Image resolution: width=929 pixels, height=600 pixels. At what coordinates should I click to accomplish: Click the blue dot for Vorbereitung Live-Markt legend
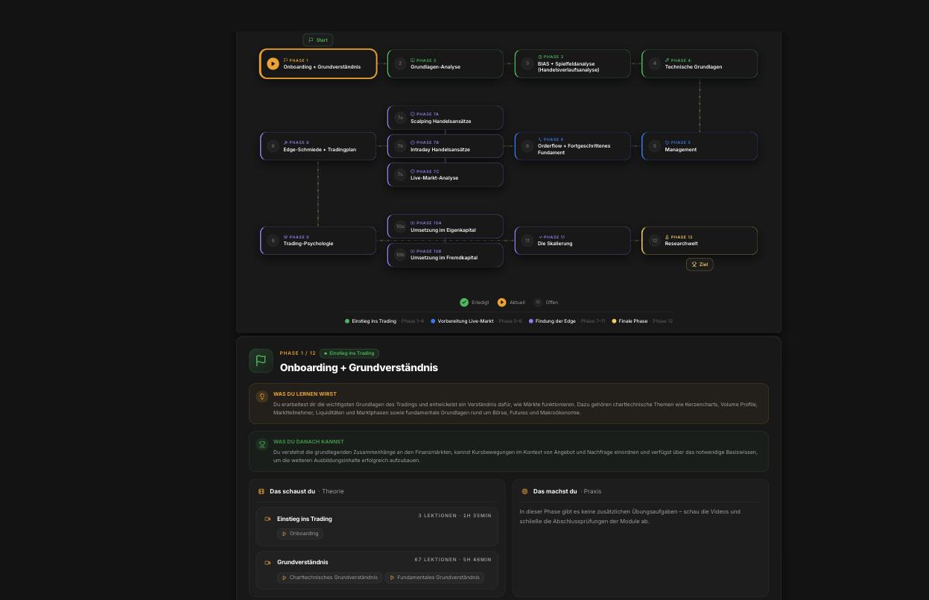pos(433,321)
